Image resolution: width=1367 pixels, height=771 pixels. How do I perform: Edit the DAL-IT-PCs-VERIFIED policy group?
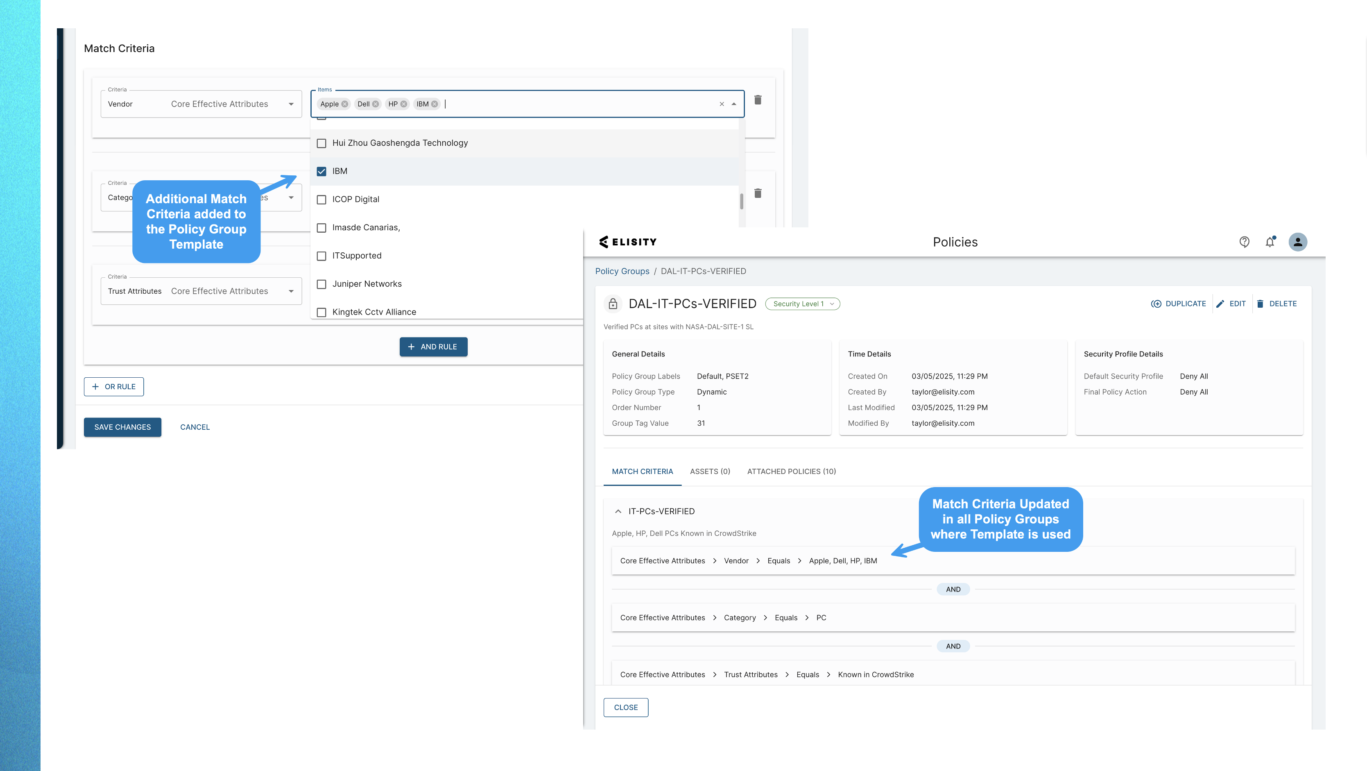(x=1231, y=304)
